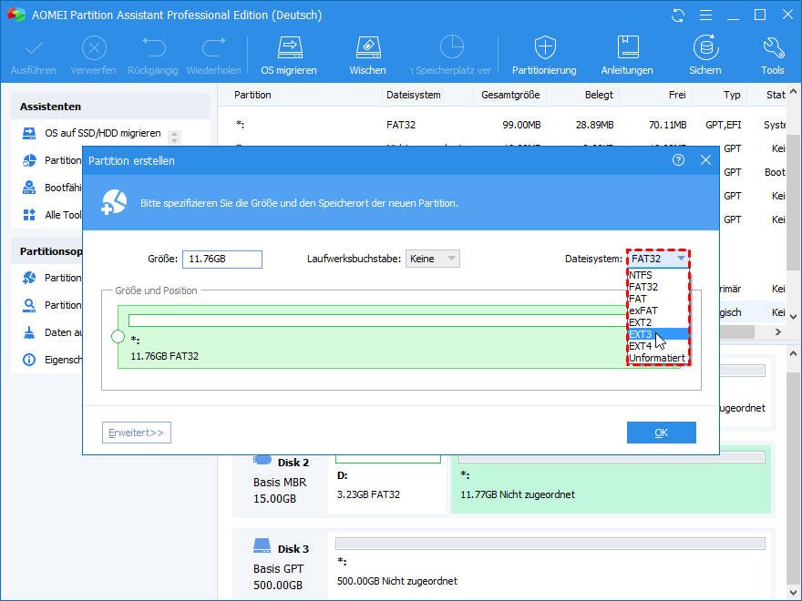Open the Laufwerksbuchstabe dropdown showing Keine
The image size is (802, 601).
pos(433,259)
